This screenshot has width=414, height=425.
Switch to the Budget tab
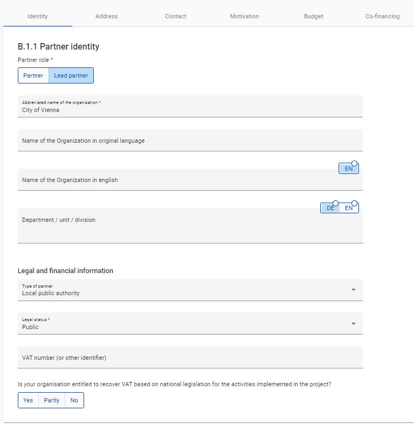click(313, 16)
